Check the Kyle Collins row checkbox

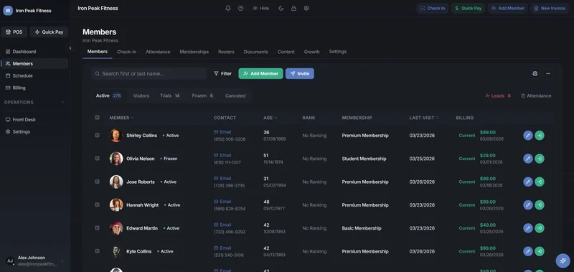(x=97, y=251)
